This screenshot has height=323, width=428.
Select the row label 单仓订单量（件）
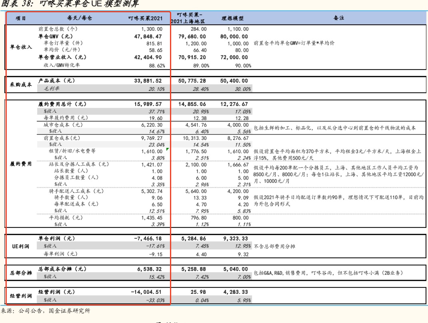click(x=63, y=43)
